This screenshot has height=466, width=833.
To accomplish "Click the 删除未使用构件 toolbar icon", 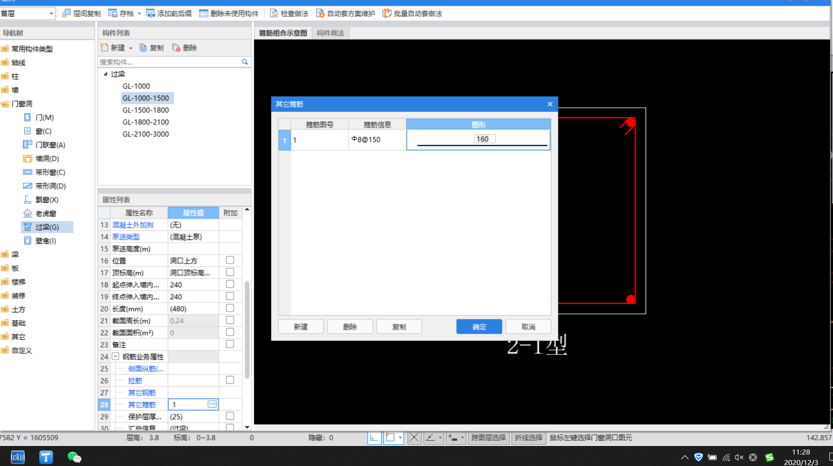I will [x=203, y=13].
